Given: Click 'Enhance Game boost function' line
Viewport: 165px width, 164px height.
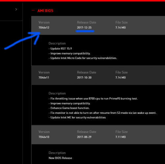Looking at the screenshot, I should (69, 108).
